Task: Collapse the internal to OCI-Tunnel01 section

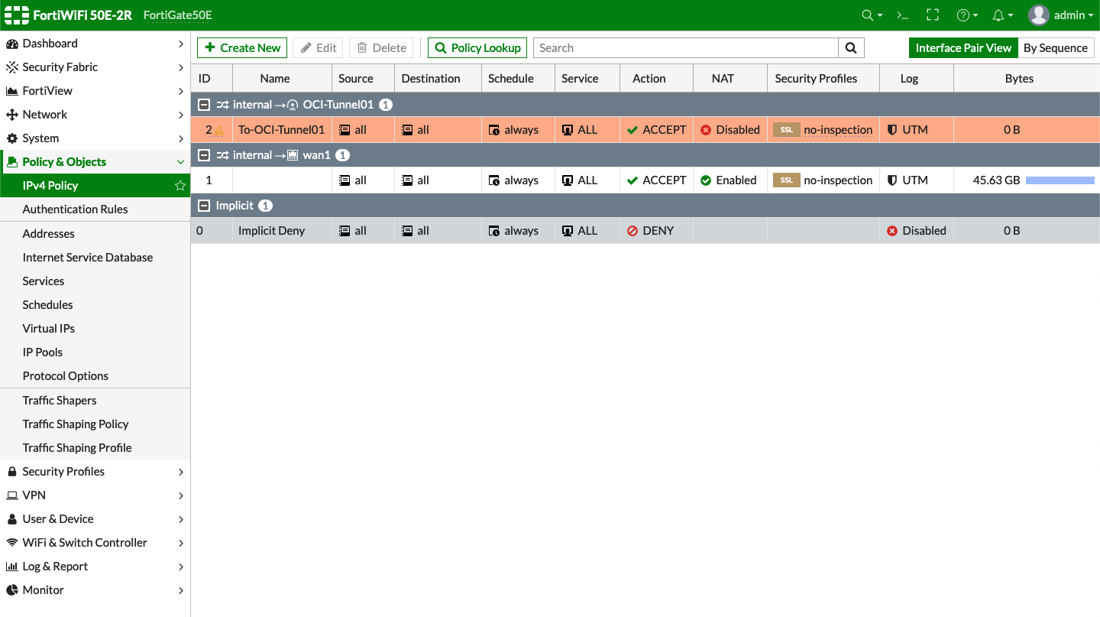Action: click(x=203, y=105)
